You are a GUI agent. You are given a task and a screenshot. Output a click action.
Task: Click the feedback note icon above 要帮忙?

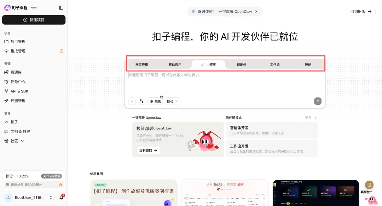tap(369, 185)
